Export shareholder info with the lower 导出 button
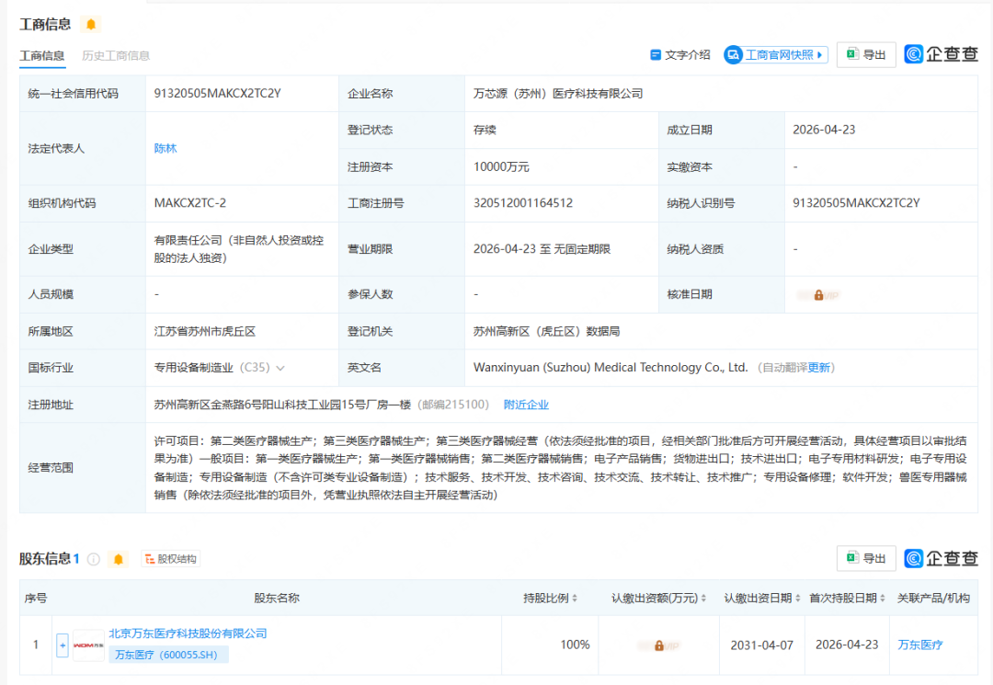This screenshot has height=685, width=993. pyautogui.click(x=866, y=558)
